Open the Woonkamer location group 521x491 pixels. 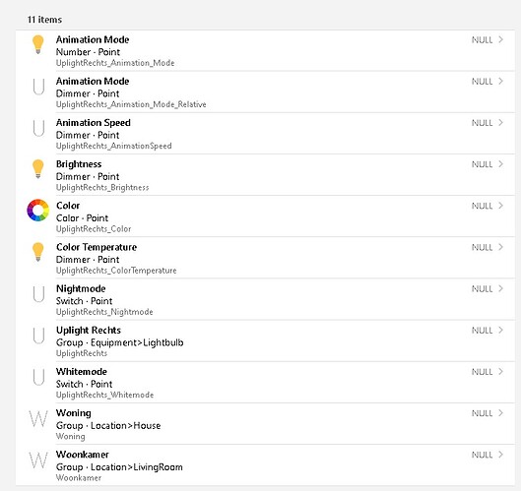[x=265, y=465]
